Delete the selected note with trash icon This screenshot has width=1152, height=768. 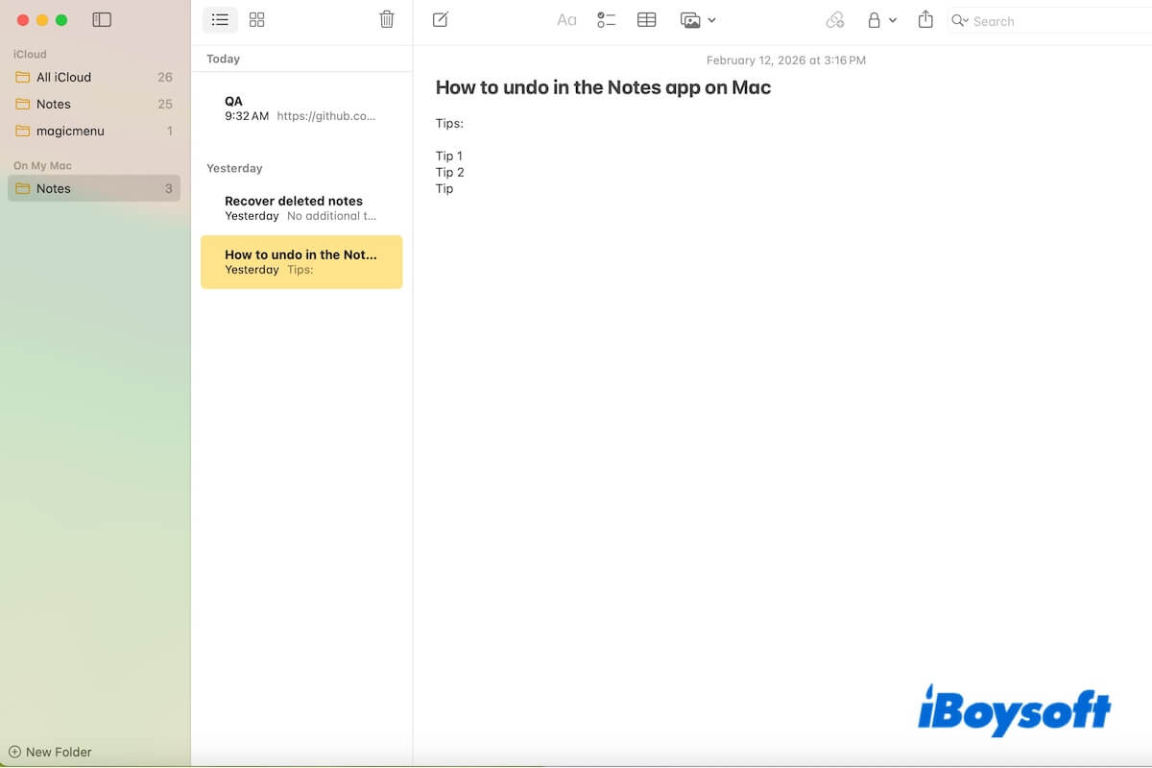(x=387, y=19)
